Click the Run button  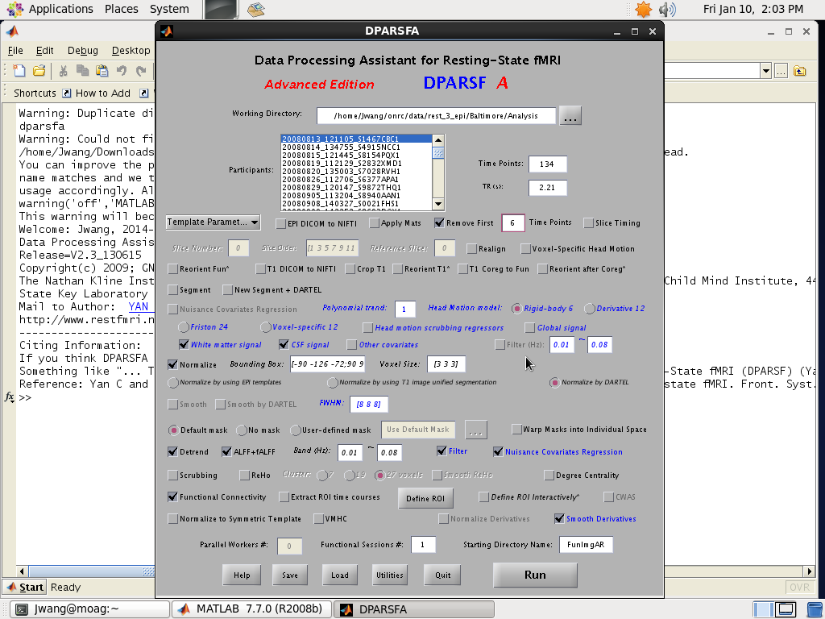click(x=535, y=575)
